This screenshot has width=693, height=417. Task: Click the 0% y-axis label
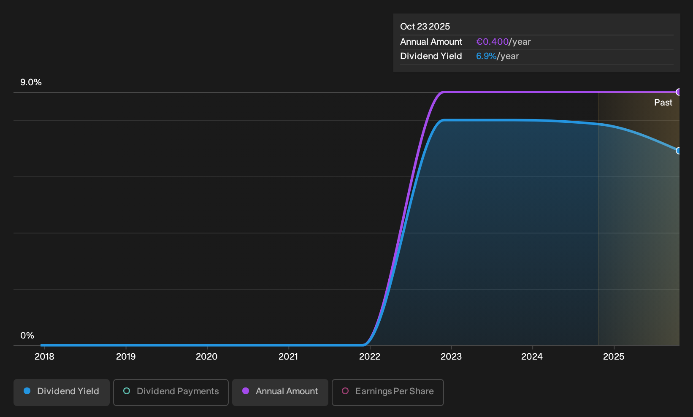(x=27, y=336)
